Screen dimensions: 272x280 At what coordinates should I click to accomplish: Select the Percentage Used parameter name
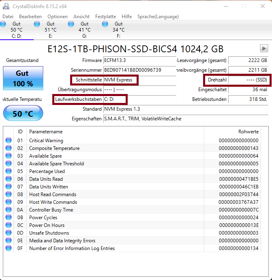click(x=47, y=171)
